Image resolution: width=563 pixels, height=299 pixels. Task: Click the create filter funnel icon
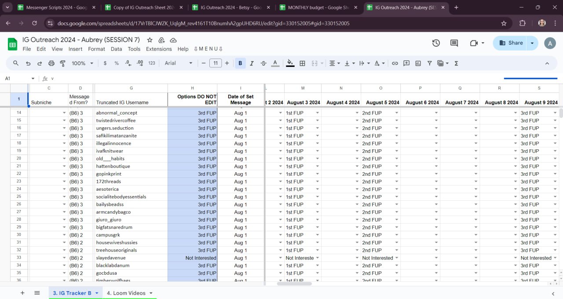click(430, 63)
